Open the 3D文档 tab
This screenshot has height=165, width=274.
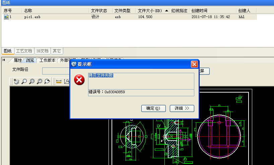pos(42,51)
